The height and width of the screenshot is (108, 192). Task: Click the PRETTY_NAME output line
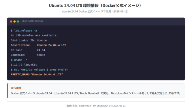37,74
